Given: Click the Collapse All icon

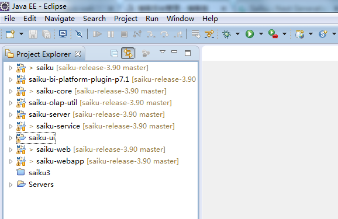Looking at the screenshot, I should 115,53.
